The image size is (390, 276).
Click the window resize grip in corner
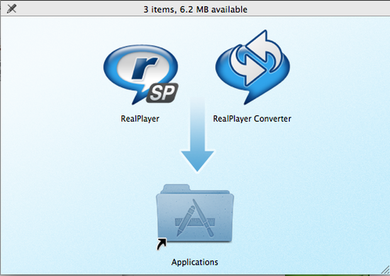385,270
